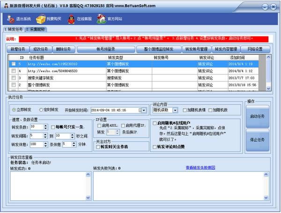Expand the 随机读取 comment content dropdown
The height and width of the screenshot is (213, 281).
(175, 110)
